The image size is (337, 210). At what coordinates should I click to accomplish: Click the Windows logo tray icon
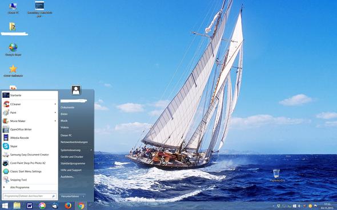pos(294,206)
